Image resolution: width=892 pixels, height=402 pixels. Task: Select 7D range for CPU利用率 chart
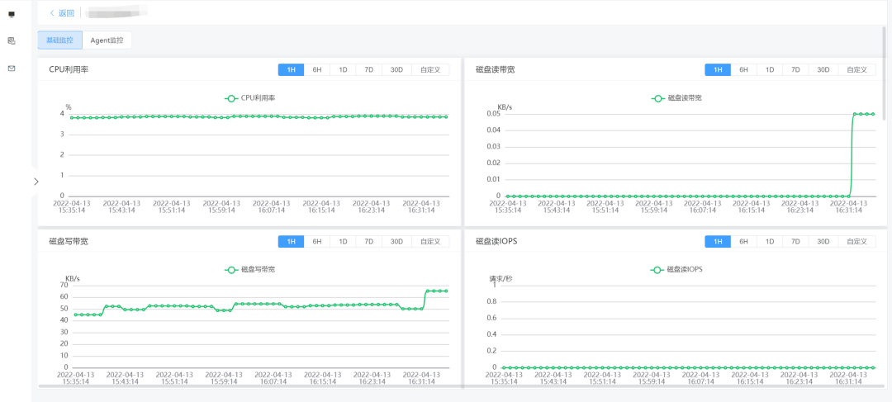point(368,69)
